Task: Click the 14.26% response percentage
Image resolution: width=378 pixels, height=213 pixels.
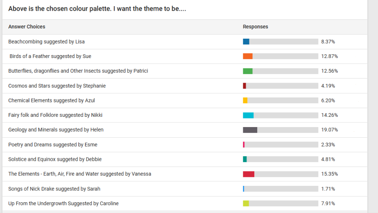Action: (330, 115)
